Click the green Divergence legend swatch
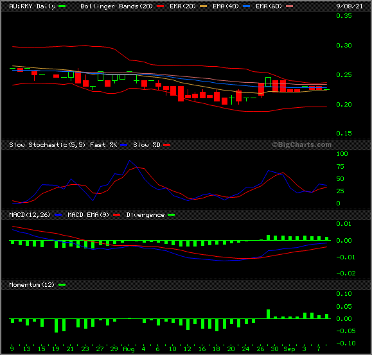This screenshot has width=372, height=355. (171, 215)
